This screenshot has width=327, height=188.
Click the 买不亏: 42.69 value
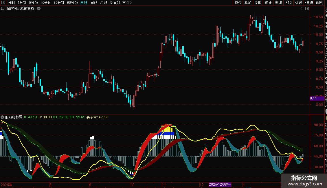coord(97,117)
